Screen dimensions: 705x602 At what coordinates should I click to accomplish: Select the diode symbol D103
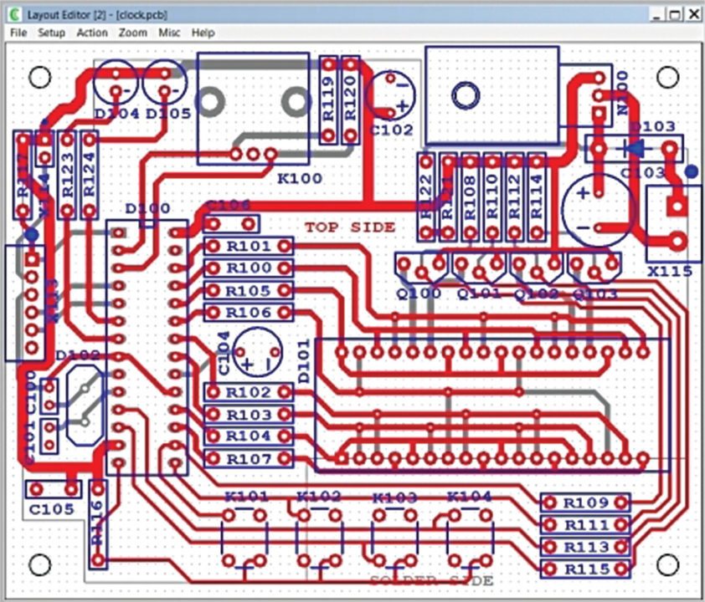(634, 149)
